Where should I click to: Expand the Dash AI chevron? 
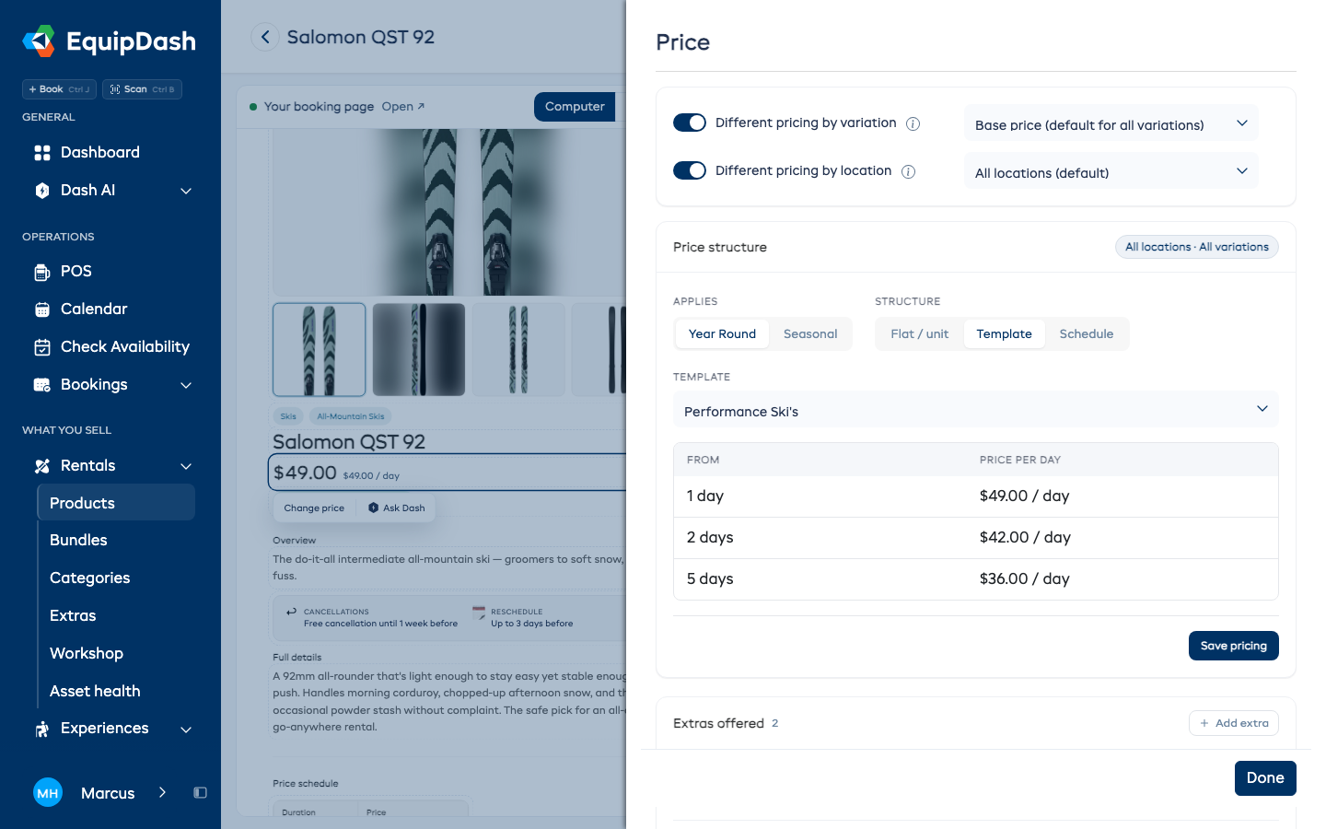point(186,191)
